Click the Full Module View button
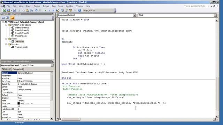The height and width of the screenshot is (125, 223). click(x=60, y=119)
